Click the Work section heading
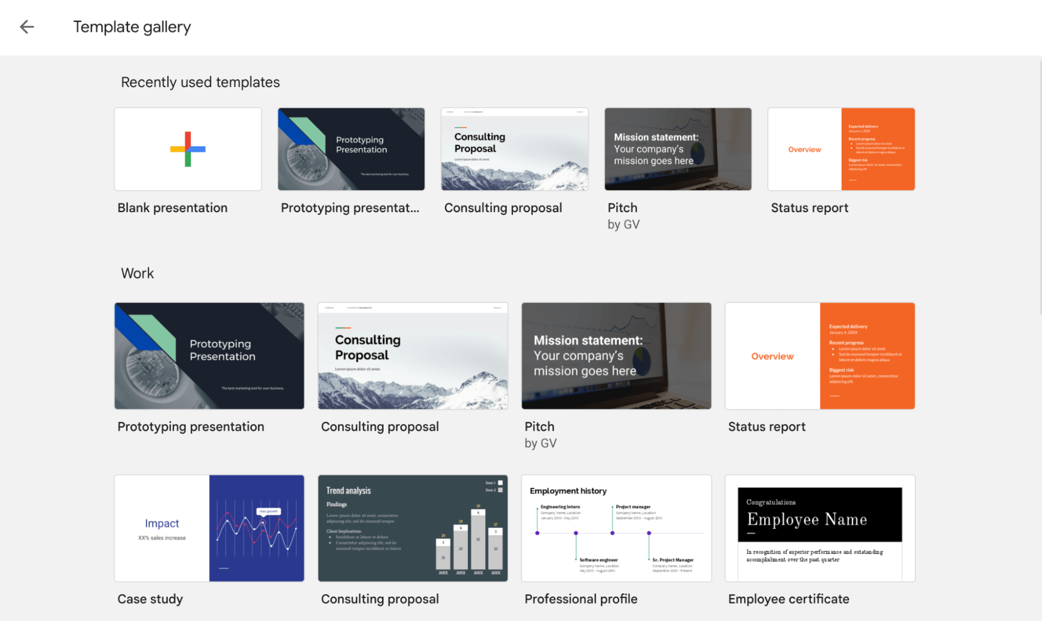The width and height of the screenshot is (1042, 621). [x=137, y=273]
